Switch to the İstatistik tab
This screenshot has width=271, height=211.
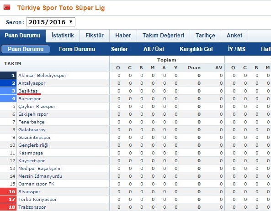point(63,36)
